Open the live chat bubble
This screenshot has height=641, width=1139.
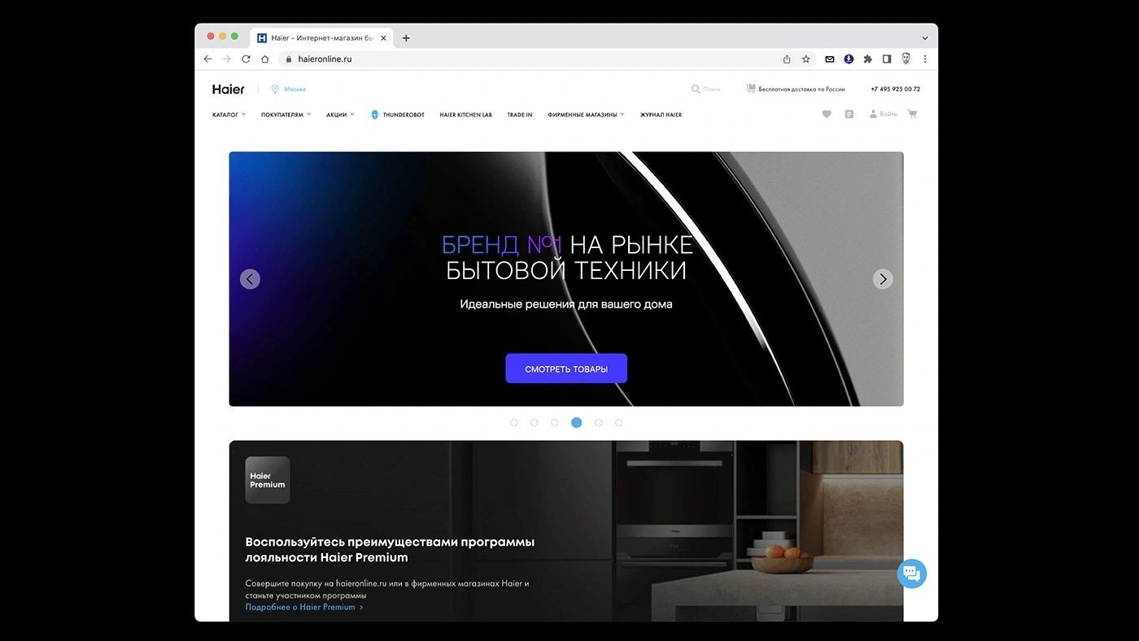[912, 573]
